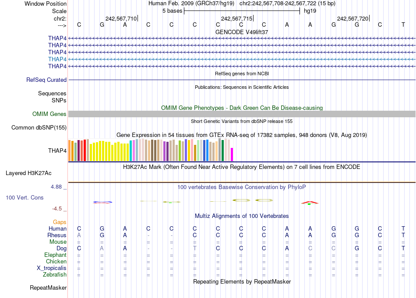
Task: Select the Human alignment row label
Action: (x=57, y=228)
